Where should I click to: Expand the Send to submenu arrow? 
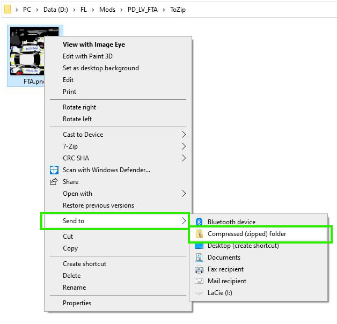pos(184,220)
